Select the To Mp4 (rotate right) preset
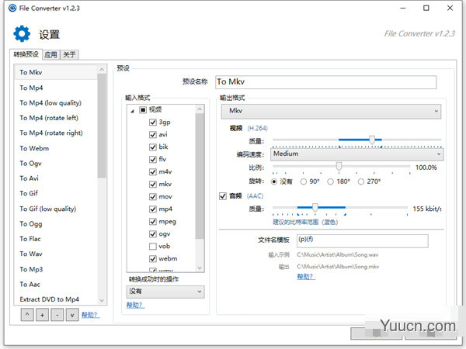Viewport: 466px width, 349px height. [56, 133]
